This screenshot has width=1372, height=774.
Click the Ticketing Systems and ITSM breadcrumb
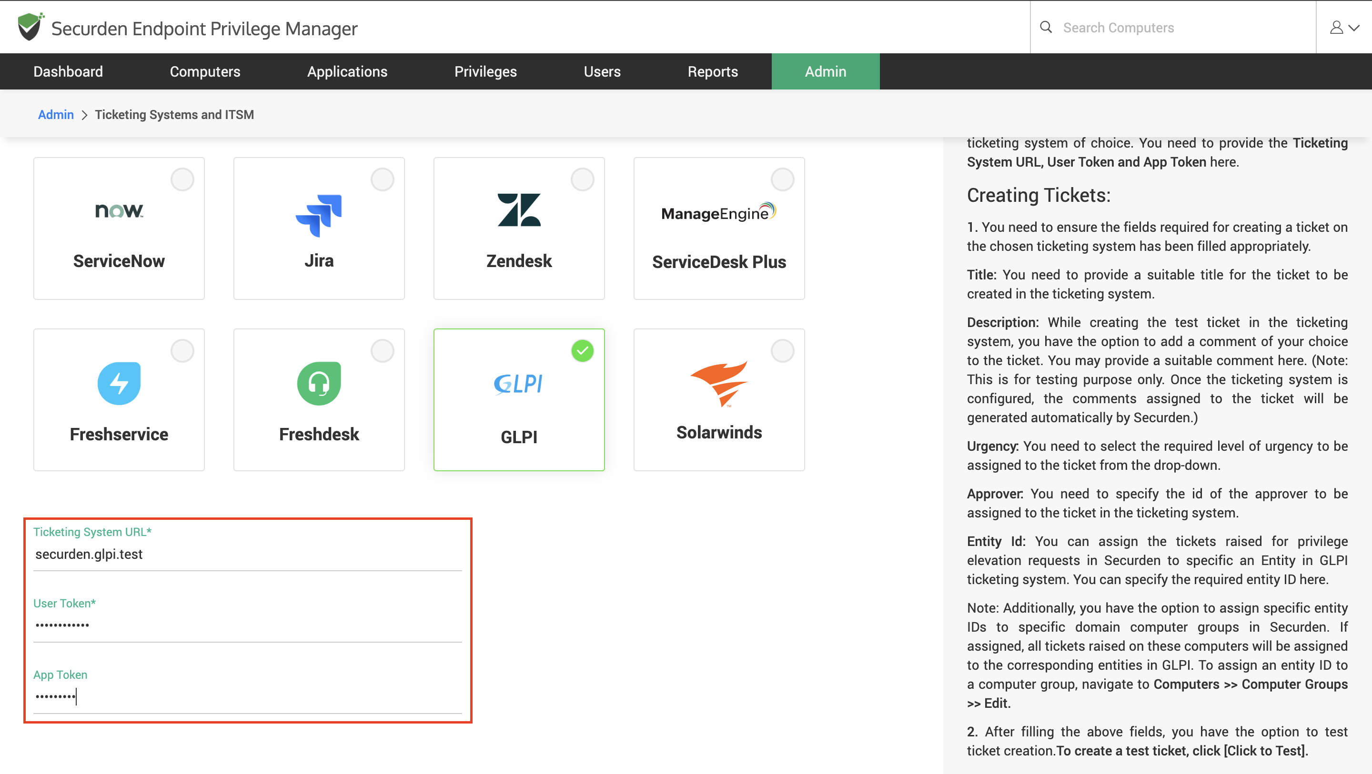pos(174,114)
